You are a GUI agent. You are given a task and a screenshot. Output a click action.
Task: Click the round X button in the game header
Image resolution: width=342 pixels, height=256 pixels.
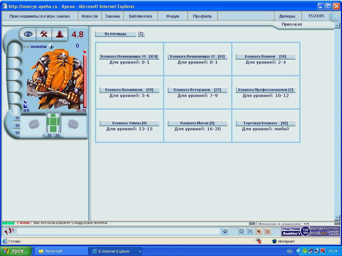click(x=335, y=16)
